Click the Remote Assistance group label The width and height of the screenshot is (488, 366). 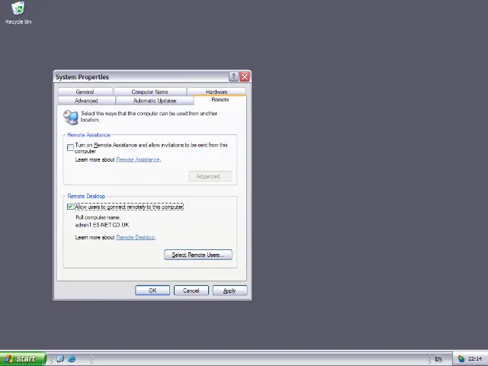coord(89,135)
